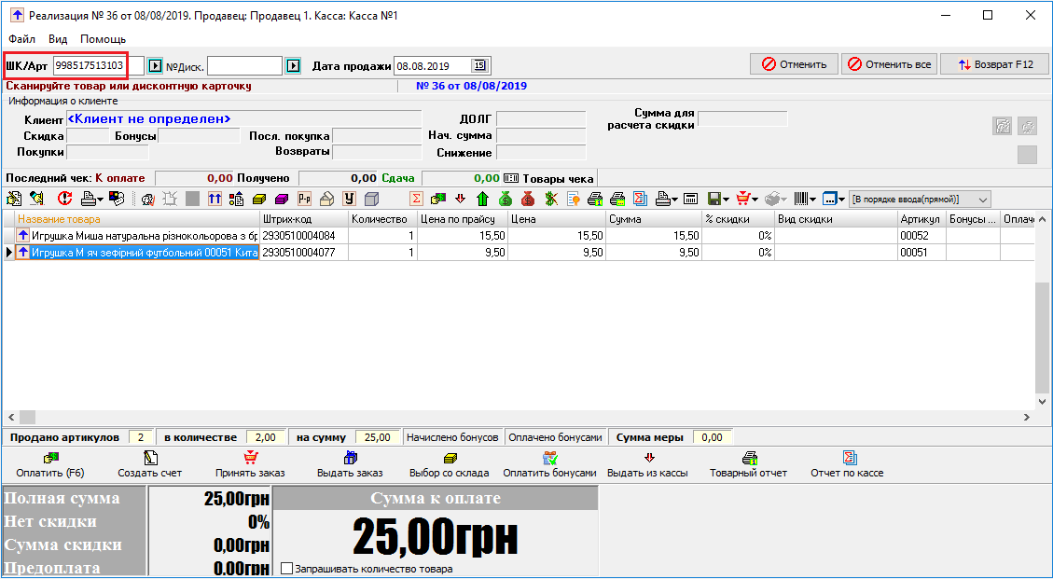Click the calculator icon in toolbar
Image resolution: width=1053 pixels, height=579 pixels.
[691, 199]
